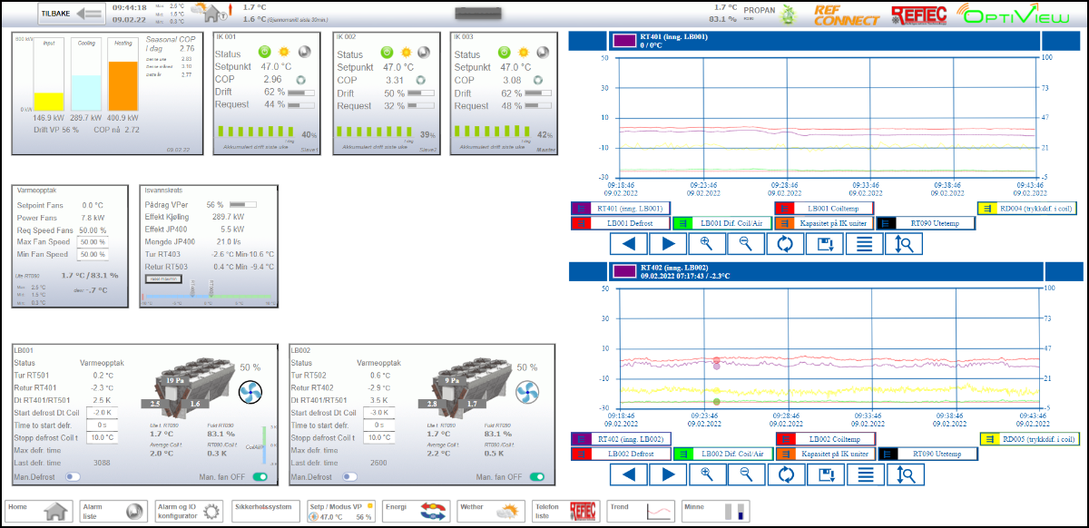Zoom out on the RT402 trend chart
Screen dimensions: 1089x528
pyautogui.click(x=746, y=474)
